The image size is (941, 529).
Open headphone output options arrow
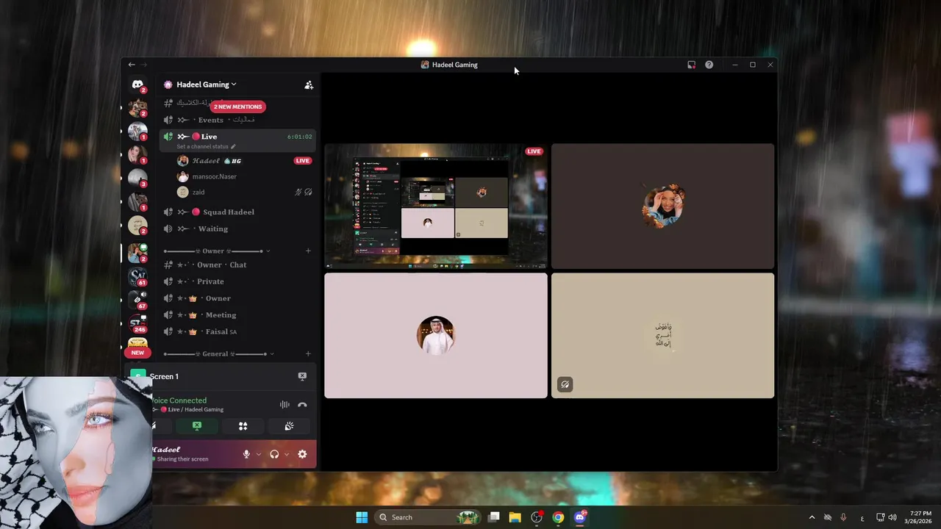coord(287,454)
